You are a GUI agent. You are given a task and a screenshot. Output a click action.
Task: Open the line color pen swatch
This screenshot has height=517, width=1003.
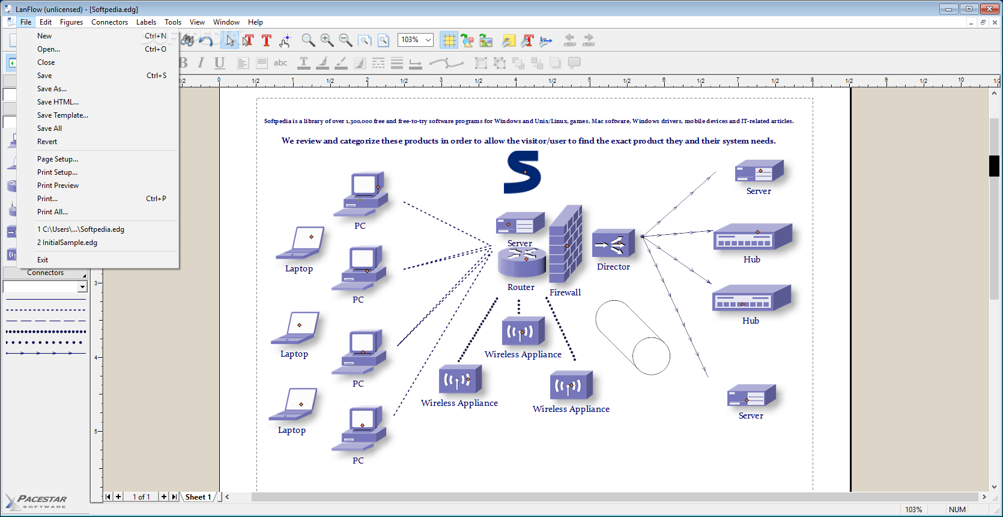click(341, 62)
